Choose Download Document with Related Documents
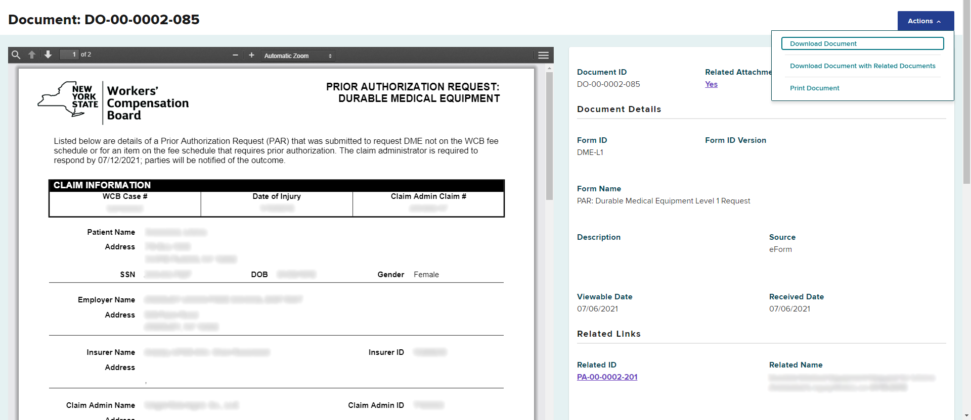Screen dimensions: 971x420 click(x=862, y=66)
